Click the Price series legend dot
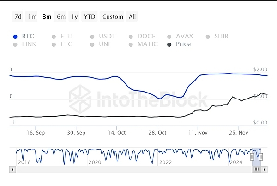The width and height of the screenshot is (277, 186). pyautogui.click(x=169, y=44)
